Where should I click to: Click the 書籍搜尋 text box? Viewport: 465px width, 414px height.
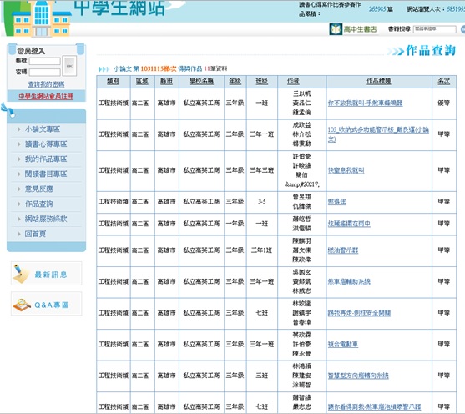(435, 29)
